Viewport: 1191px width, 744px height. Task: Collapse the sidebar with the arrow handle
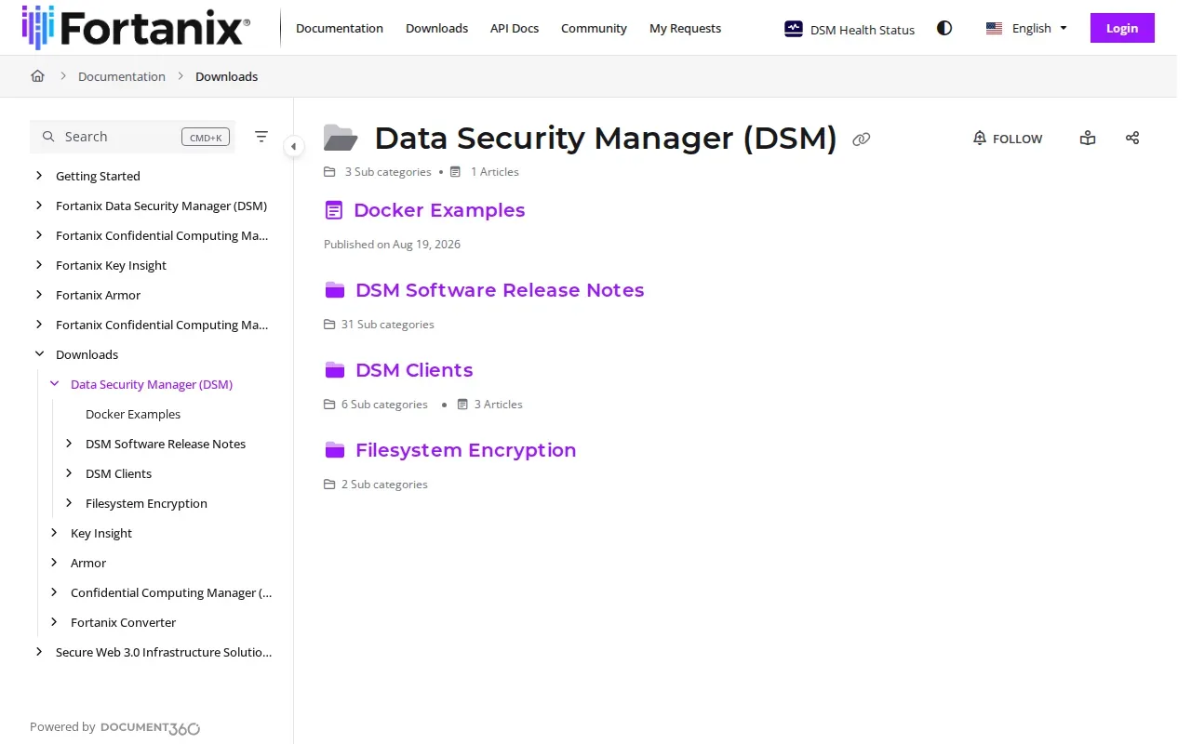coord(293,146)
